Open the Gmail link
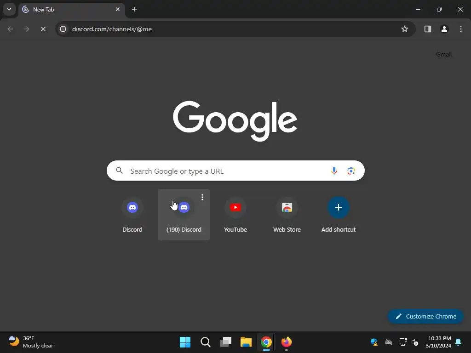 coord(444,54)
